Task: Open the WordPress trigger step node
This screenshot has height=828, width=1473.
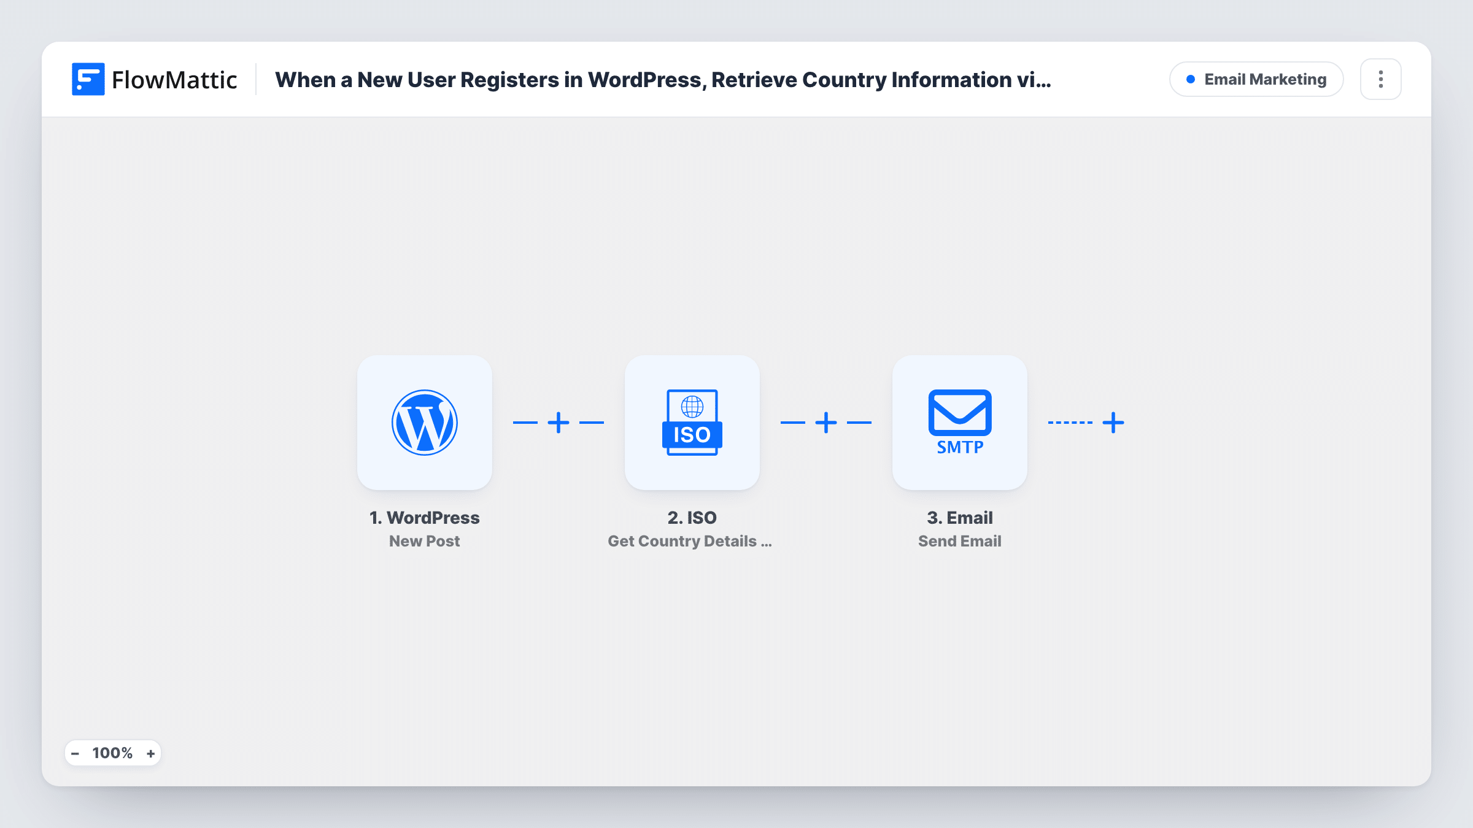Action: (x=424, y=423)
